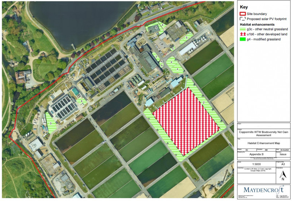Screen dimensions: 292x201
Task: Select the g3c striped green legend swatch
Action: 243,29
